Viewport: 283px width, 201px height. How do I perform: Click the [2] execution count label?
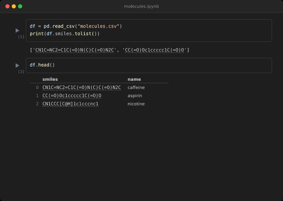21,71
